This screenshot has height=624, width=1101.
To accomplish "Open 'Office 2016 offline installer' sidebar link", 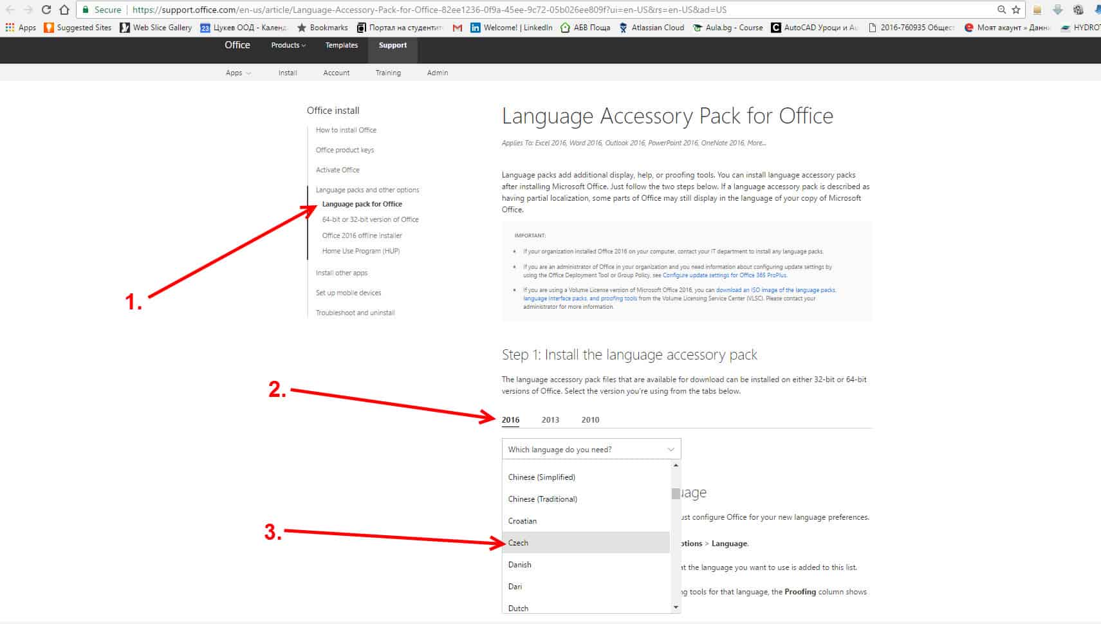I will click(x=362, y=235).
